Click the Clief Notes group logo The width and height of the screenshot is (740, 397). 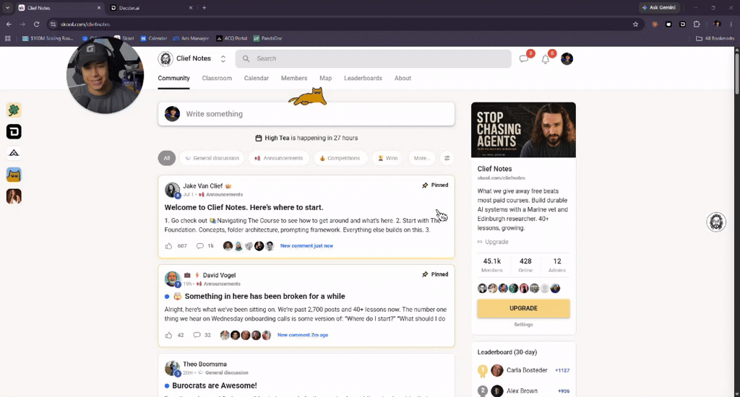click(x=165, y=58)
